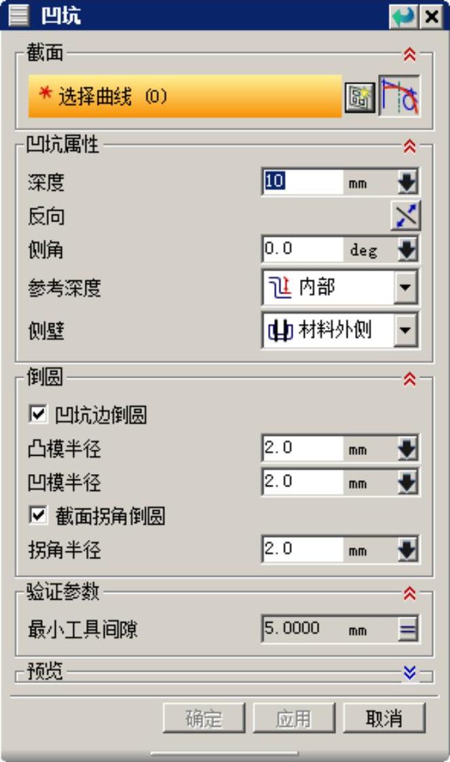
Task: Click the 选择曲线 (0) selection bar
Action: 185,96
